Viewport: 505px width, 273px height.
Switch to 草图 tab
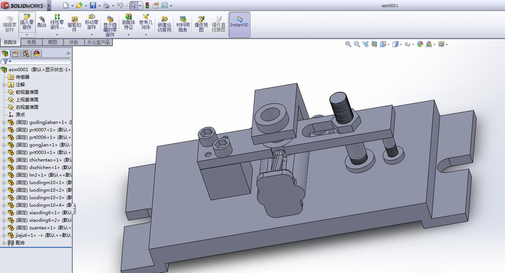(x=52, y=42)
